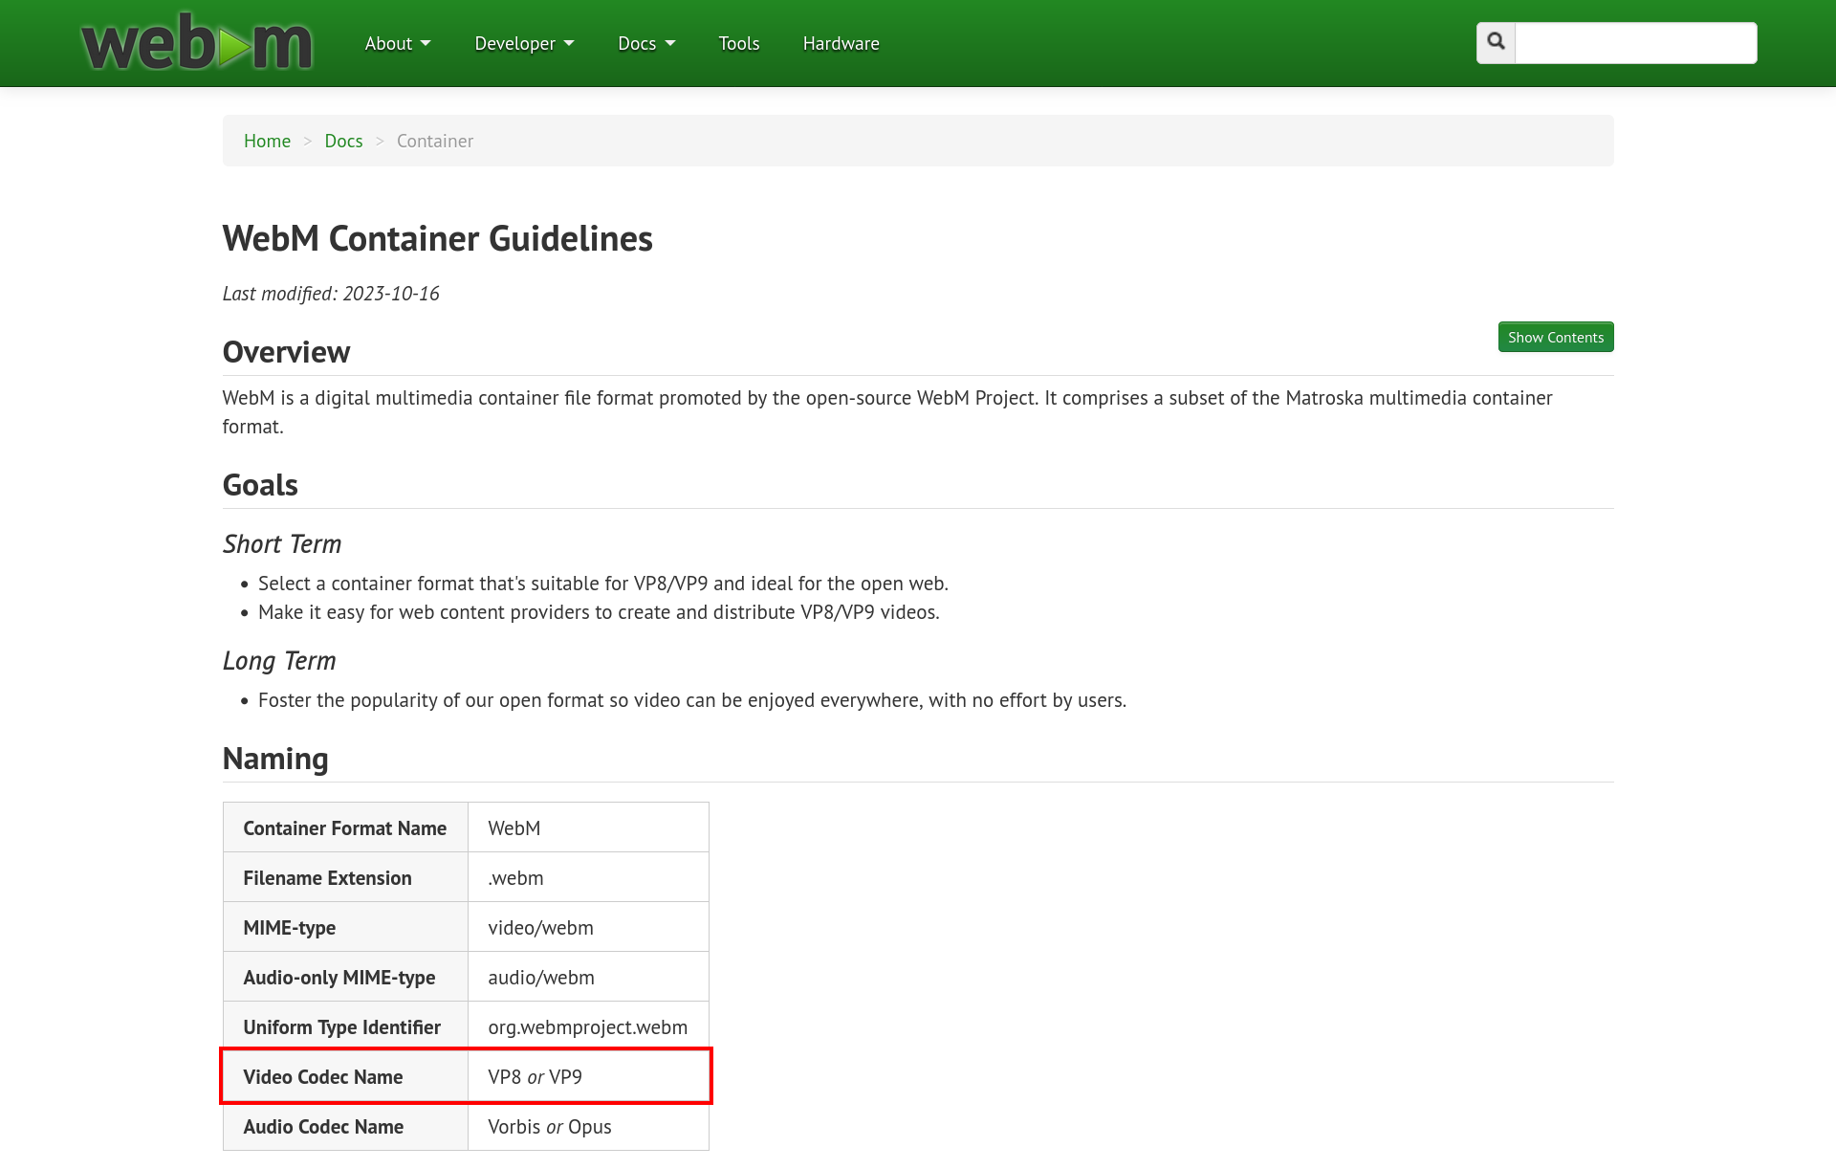Open the Docs dropdown menu
This screenshot has height=1169, width=1836.
(x=646, y=43)
